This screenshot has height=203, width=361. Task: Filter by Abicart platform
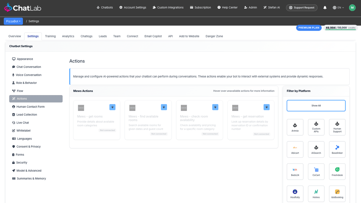[x=295, y=149]
